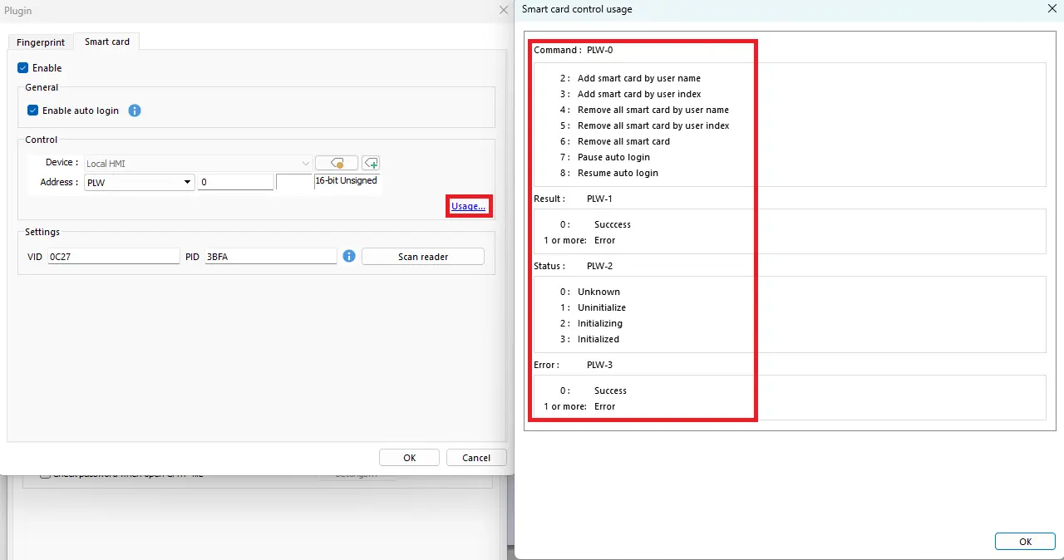Click the add new tag icon
Viewport: 1064px width, 560px height.
[371, 162]
